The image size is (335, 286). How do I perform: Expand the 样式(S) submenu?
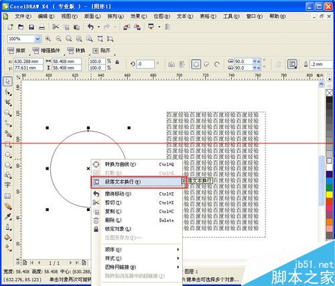(x=178, y=259)
